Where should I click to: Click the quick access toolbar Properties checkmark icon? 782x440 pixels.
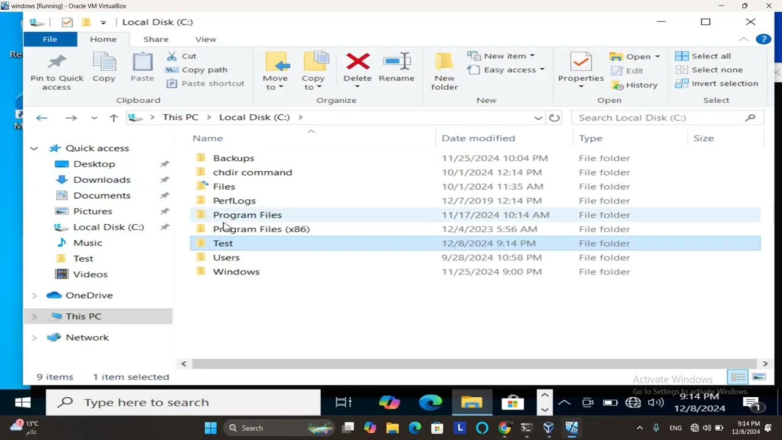(x=67, y=22)
